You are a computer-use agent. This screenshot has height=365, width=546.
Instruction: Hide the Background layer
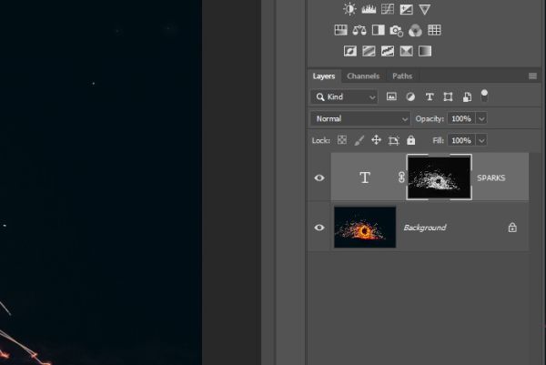pos(319,228)
